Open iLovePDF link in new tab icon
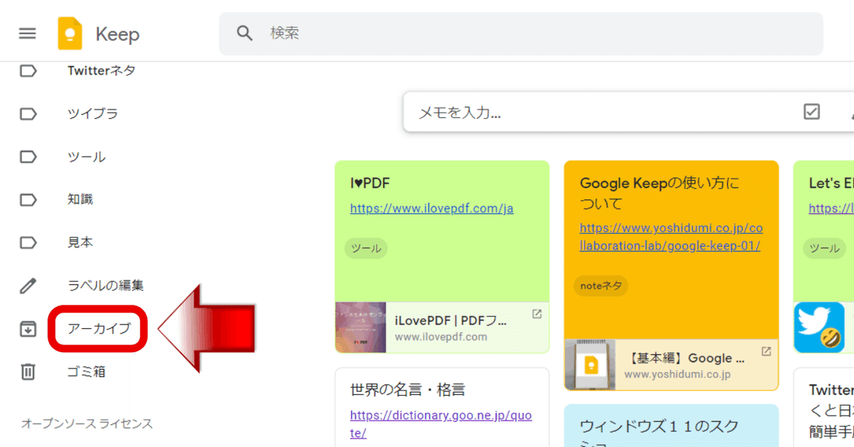Image resolution: width=854 pixels, height=447 pixels. pyautogui.click(x=537, y=314)
